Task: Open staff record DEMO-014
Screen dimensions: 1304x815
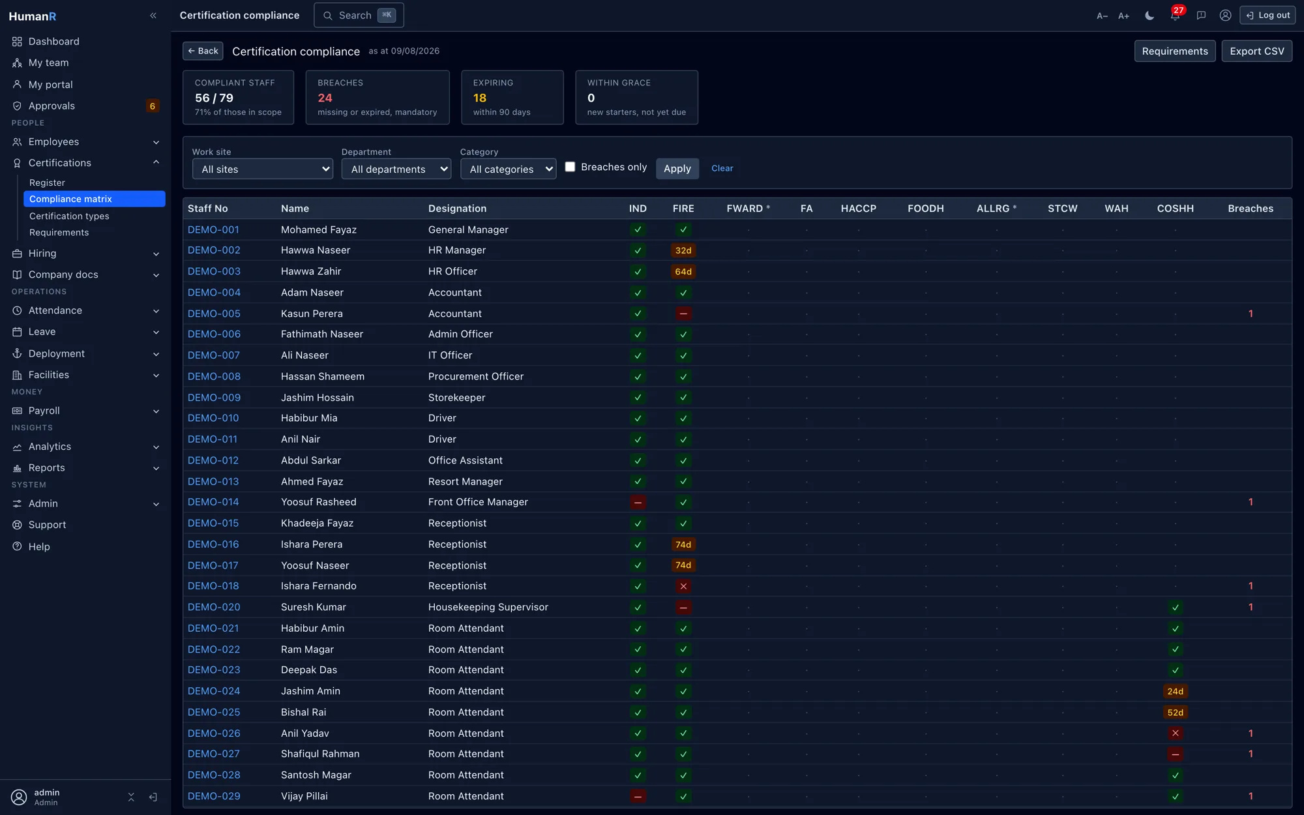Action: (213, 502)
